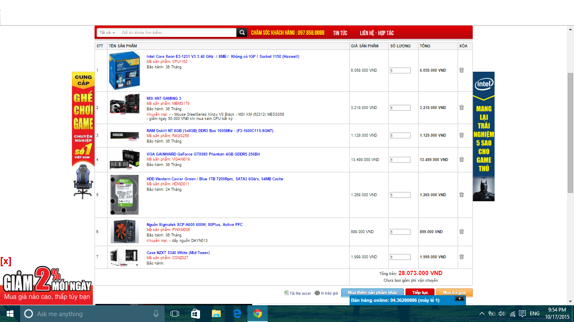Choose the Mua trả góp button
This screenshot has height=322, width=574.
454,293
